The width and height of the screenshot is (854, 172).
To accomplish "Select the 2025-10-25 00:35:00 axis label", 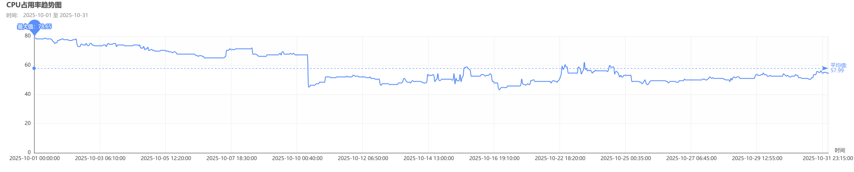I will 625,158.
